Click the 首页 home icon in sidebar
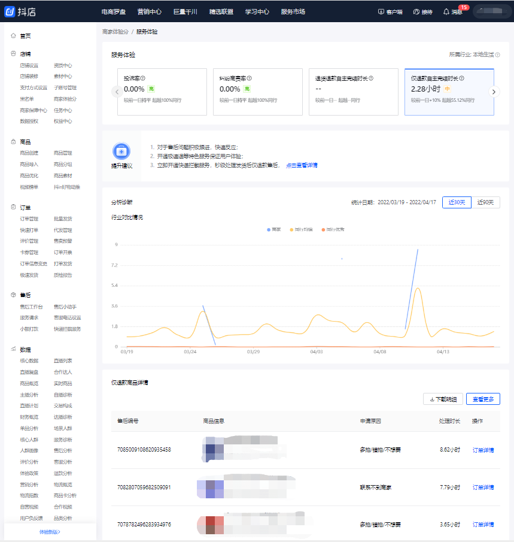 click(x=13, y=36)
